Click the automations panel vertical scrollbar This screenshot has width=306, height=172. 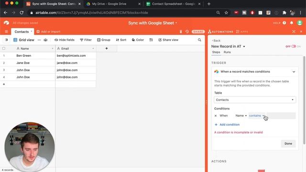coord(304,100)
